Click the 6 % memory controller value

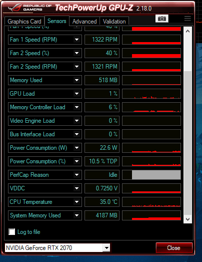[x=102, y=107]
